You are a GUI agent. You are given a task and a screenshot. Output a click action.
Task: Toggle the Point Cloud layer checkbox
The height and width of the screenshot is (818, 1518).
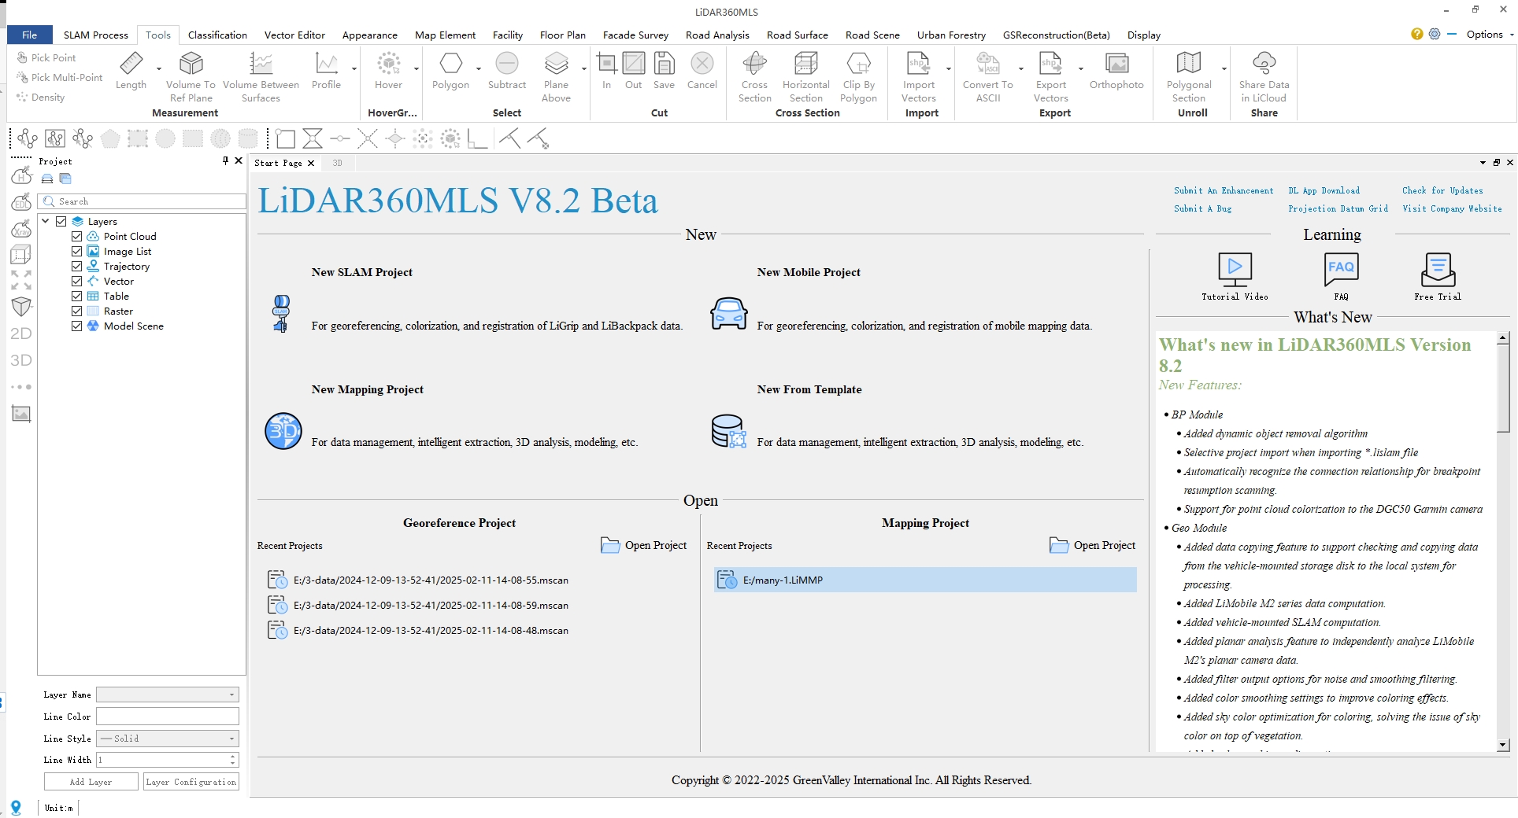(x=77, y=236)
